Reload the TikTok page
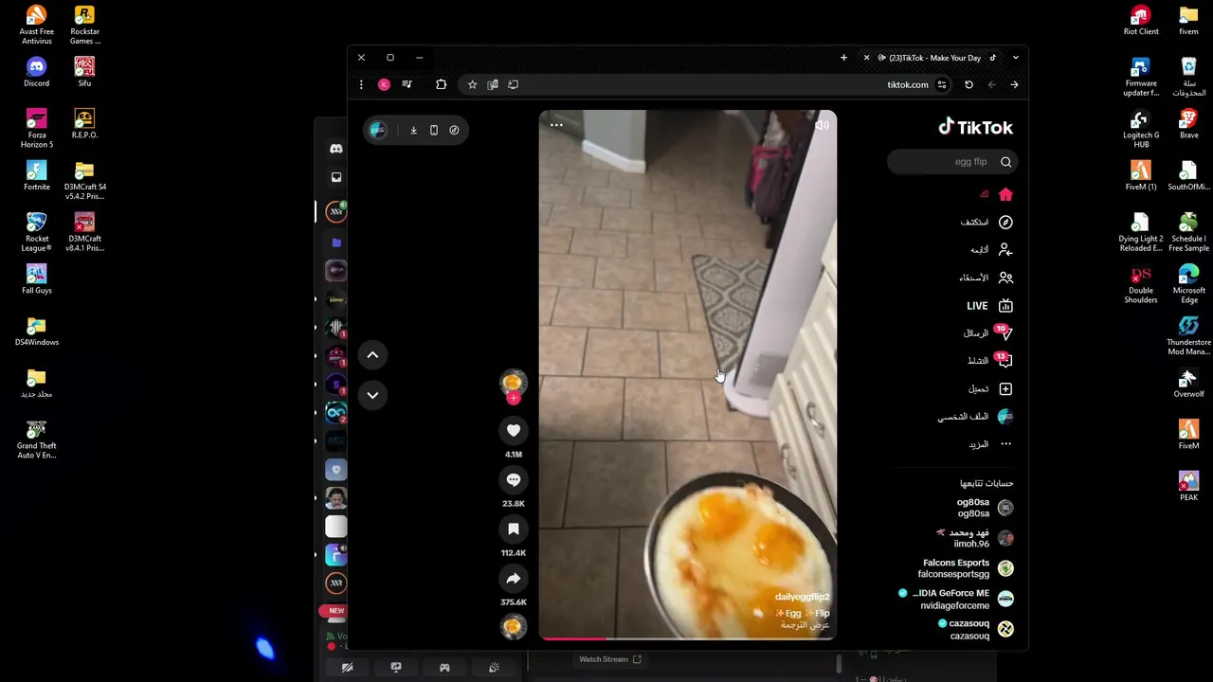Image resolution: width=1213 pixels, height=682 pixels. coord(969,84)
